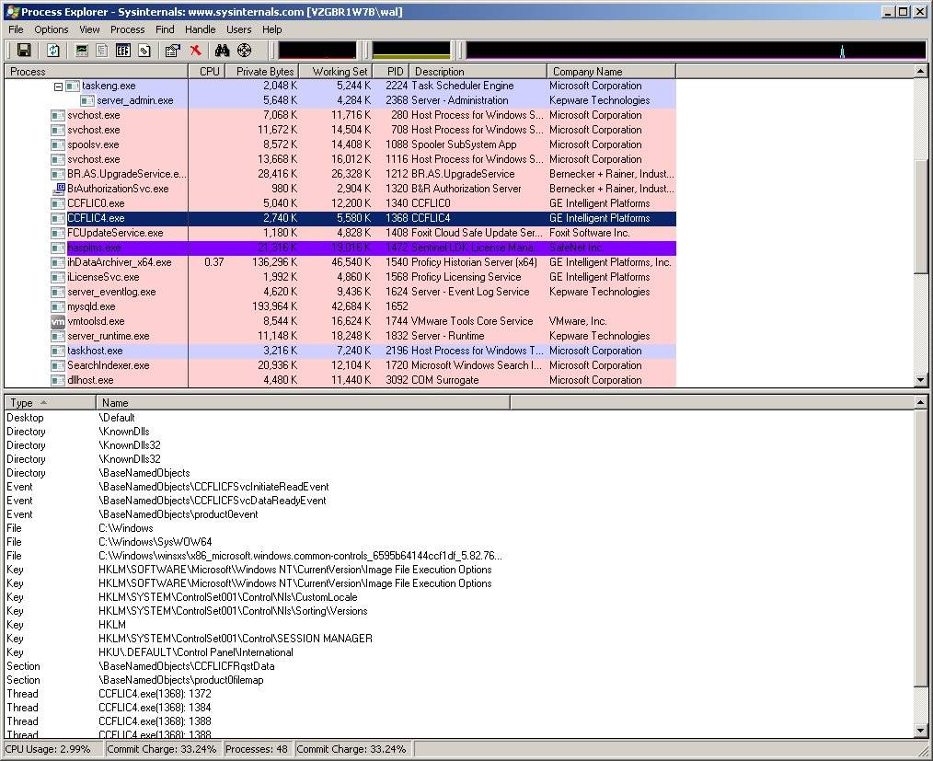Toggle the process tree view icon

click(x=102, y=51)
